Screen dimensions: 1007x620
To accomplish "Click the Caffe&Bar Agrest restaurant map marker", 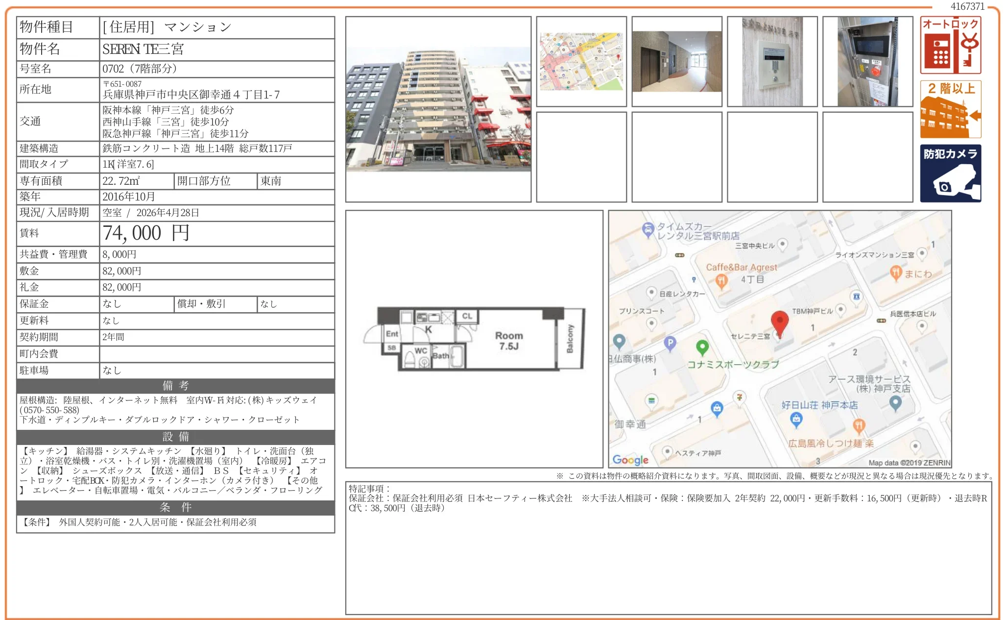I will pyautogui.click(x=720, y=281).
